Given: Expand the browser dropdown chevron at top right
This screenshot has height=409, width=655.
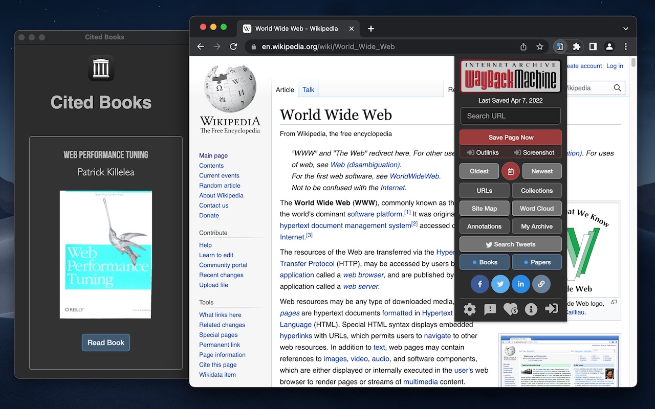Looking at the screenshot, I should pos(625,29).
